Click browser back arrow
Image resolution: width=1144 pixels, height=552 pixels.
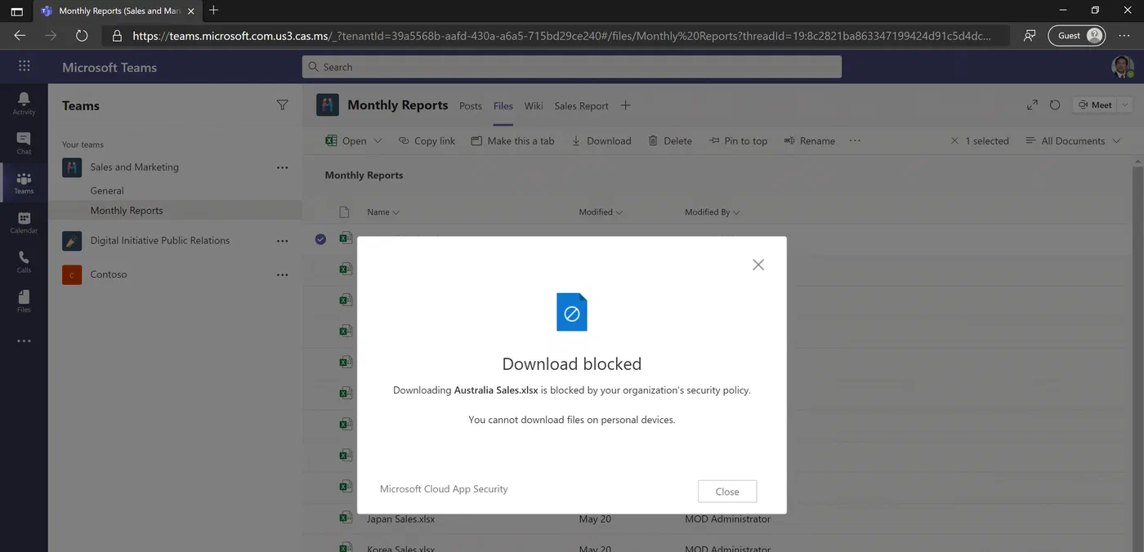point(20,36)
